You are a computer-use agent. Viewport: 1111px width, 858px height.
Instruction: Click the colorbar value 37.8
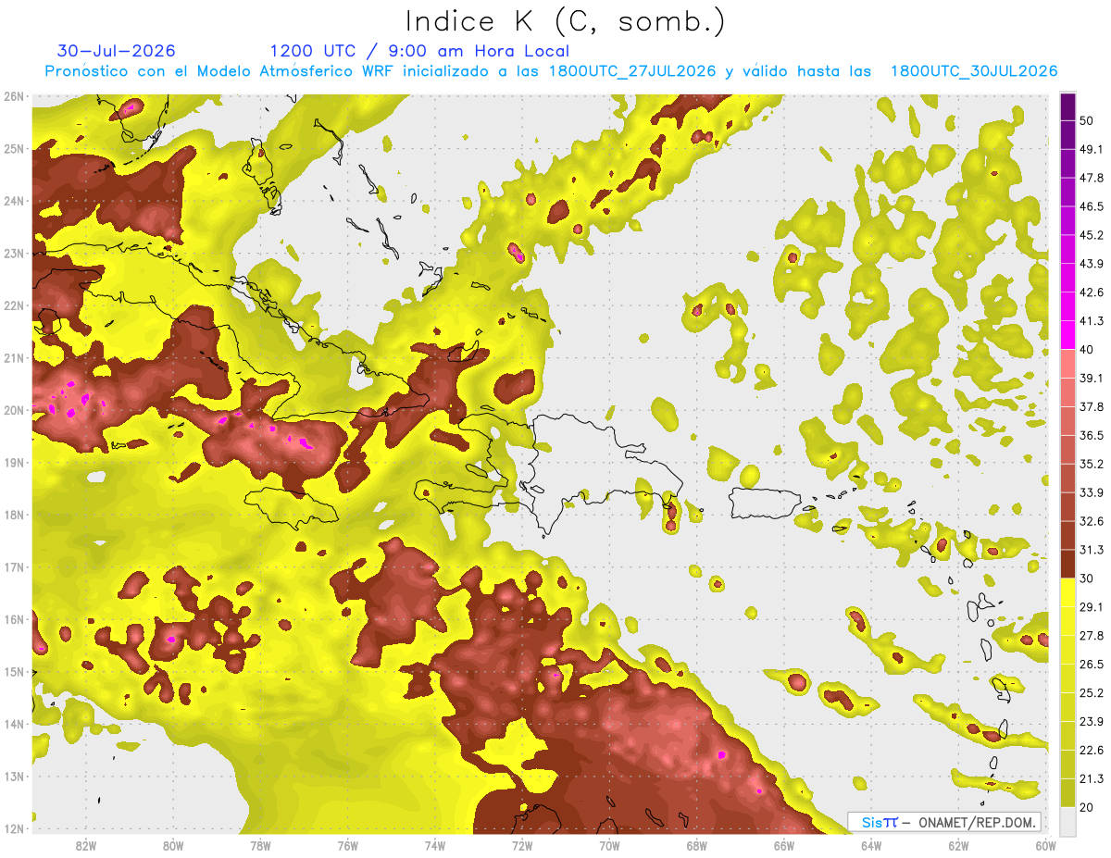[1092, 406]
